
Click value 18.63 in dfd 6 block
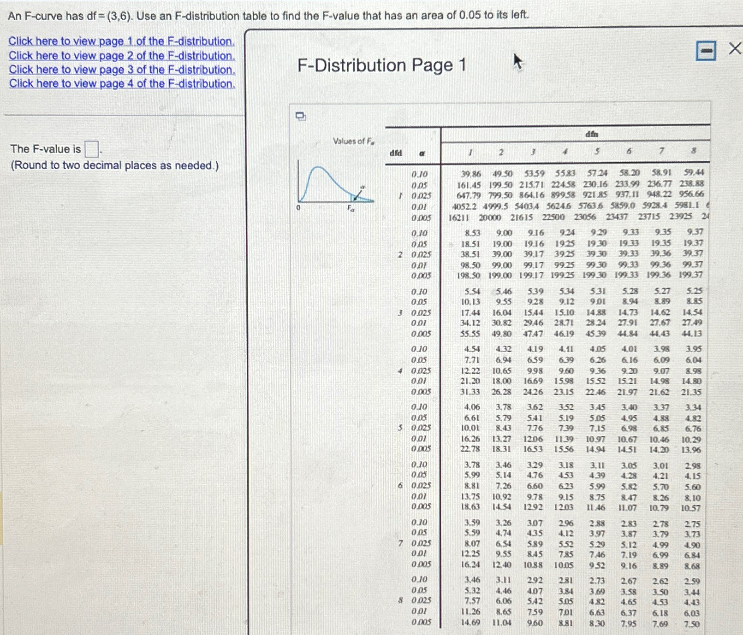click(470, 507)
